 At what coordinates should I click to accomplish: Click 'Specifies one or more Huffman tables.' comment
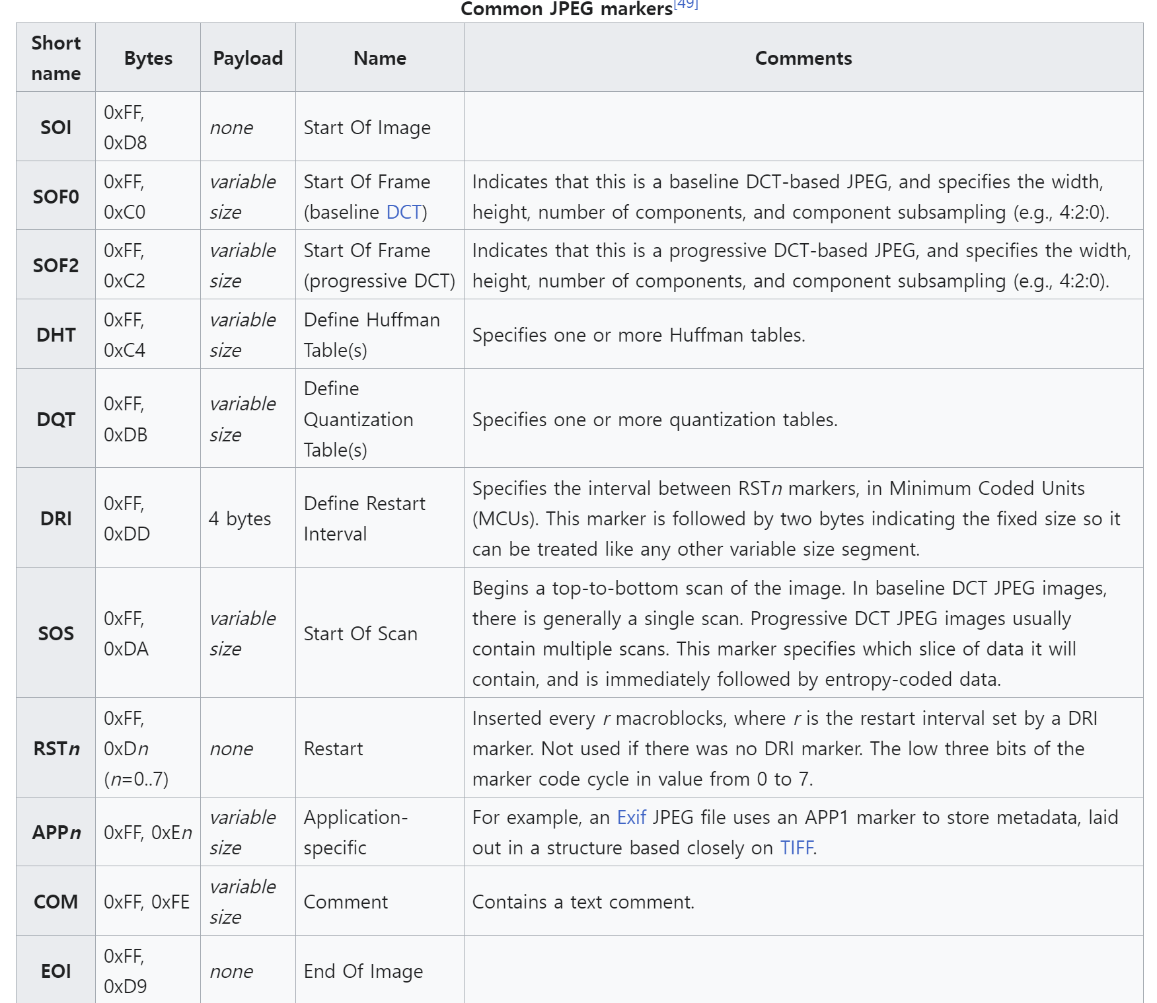click(803, 334)
